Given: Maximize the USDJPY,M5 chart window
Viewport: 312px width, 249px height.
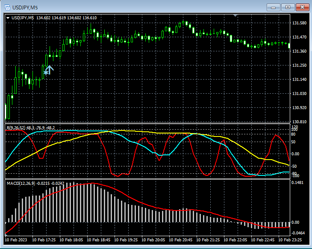Looking at the screenshot, I should tap(288, 7).
